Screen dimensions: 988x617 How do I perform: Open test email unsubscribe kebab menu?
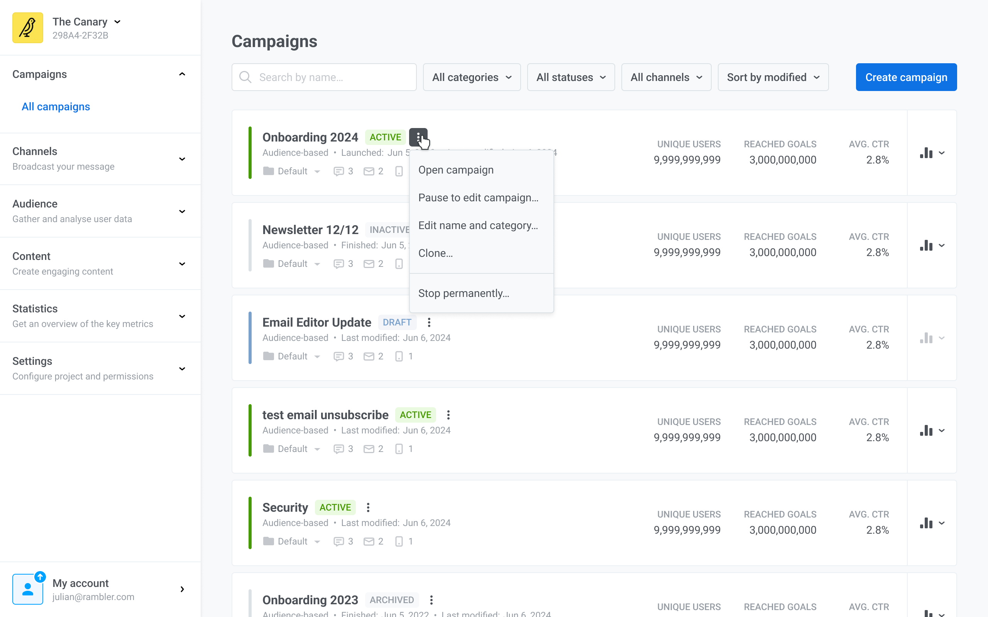[448, 415]
